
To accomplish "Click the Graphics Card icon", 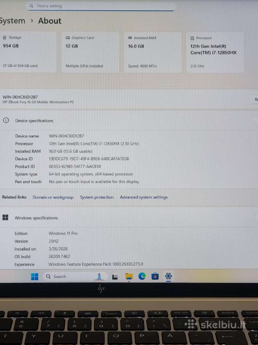I will pos(68,38).
